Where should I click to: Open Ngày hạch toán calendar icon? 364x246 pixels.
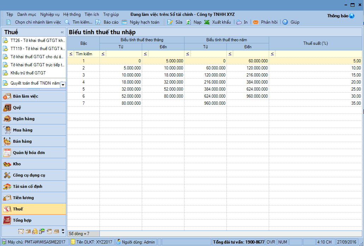(x=125, y=22)
